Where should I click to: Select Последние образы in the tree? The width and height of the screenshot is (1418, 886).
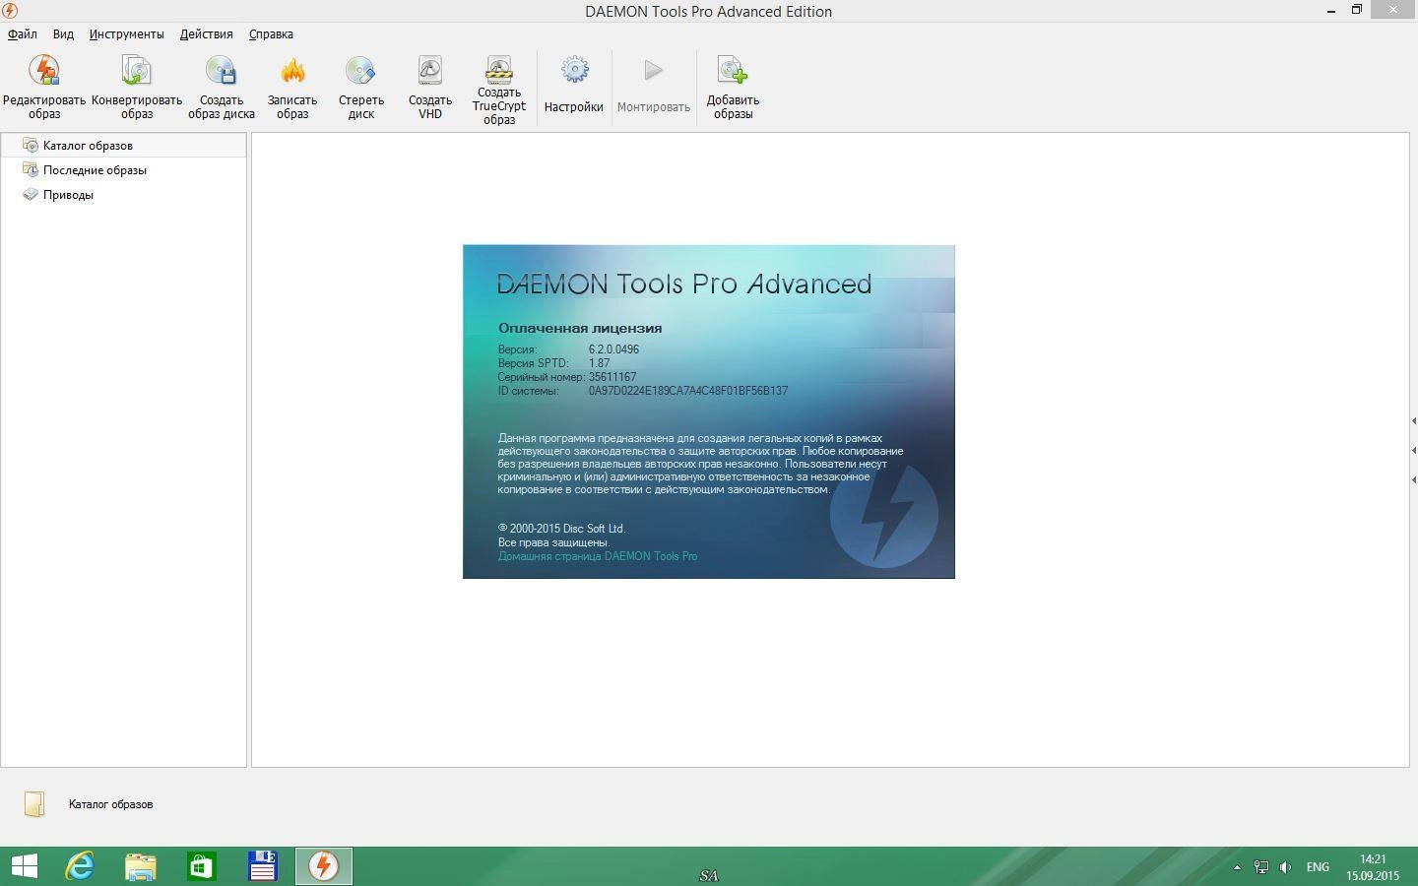tap(95, 169)
